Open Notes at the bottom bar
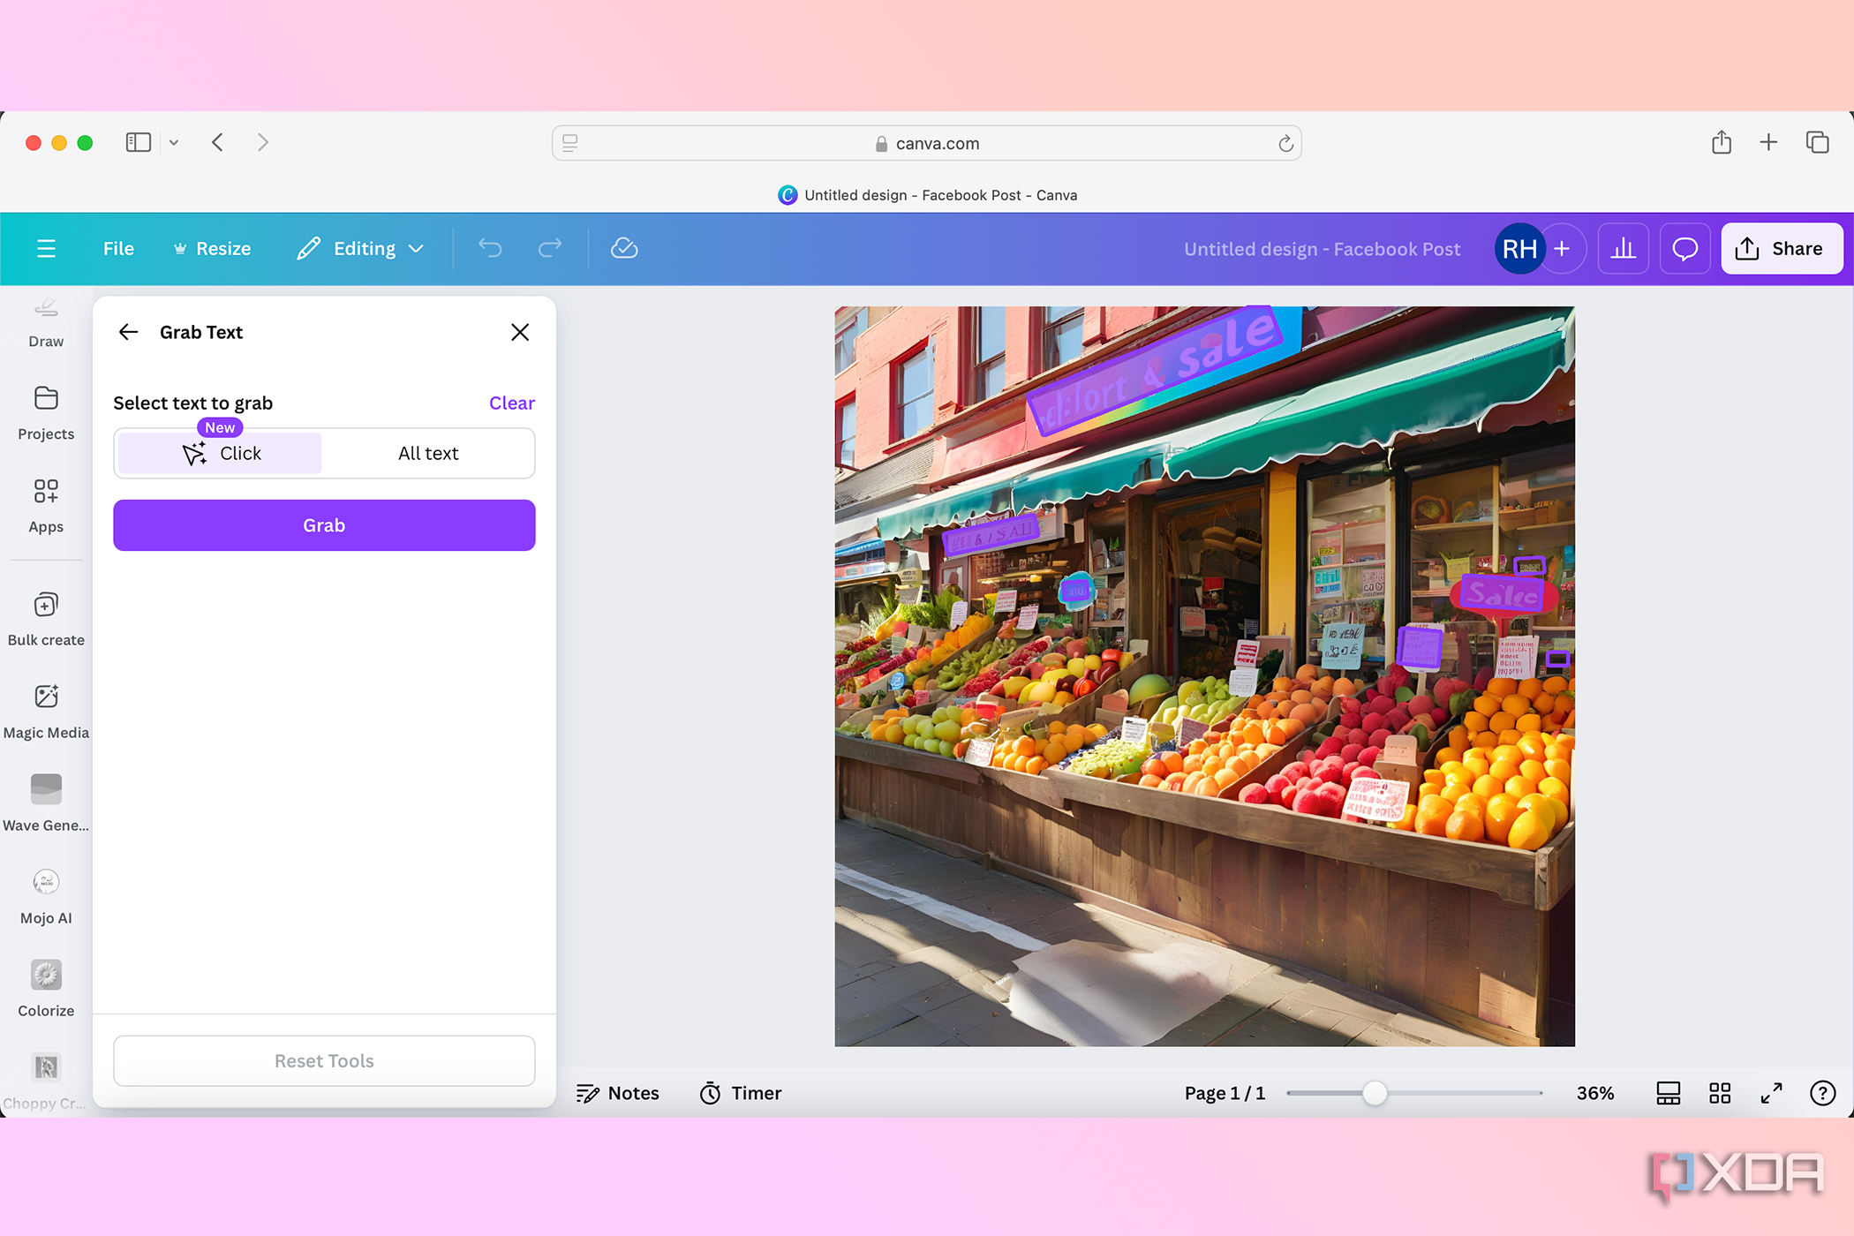 point(618,1093)
